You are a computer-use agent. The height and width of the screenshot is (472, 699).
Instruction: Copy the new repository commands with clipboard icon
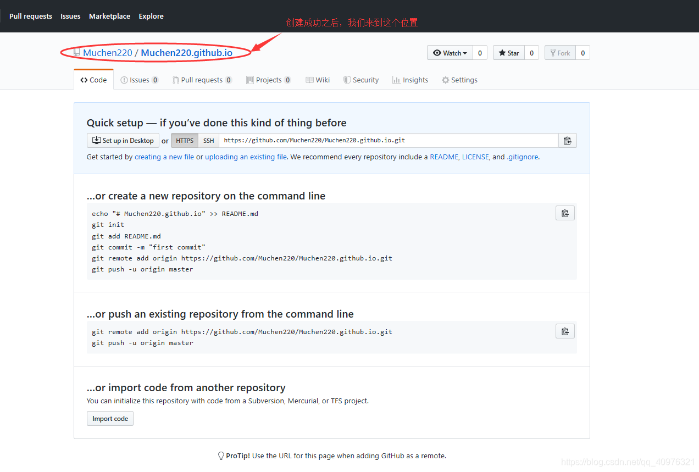point(565,213)
